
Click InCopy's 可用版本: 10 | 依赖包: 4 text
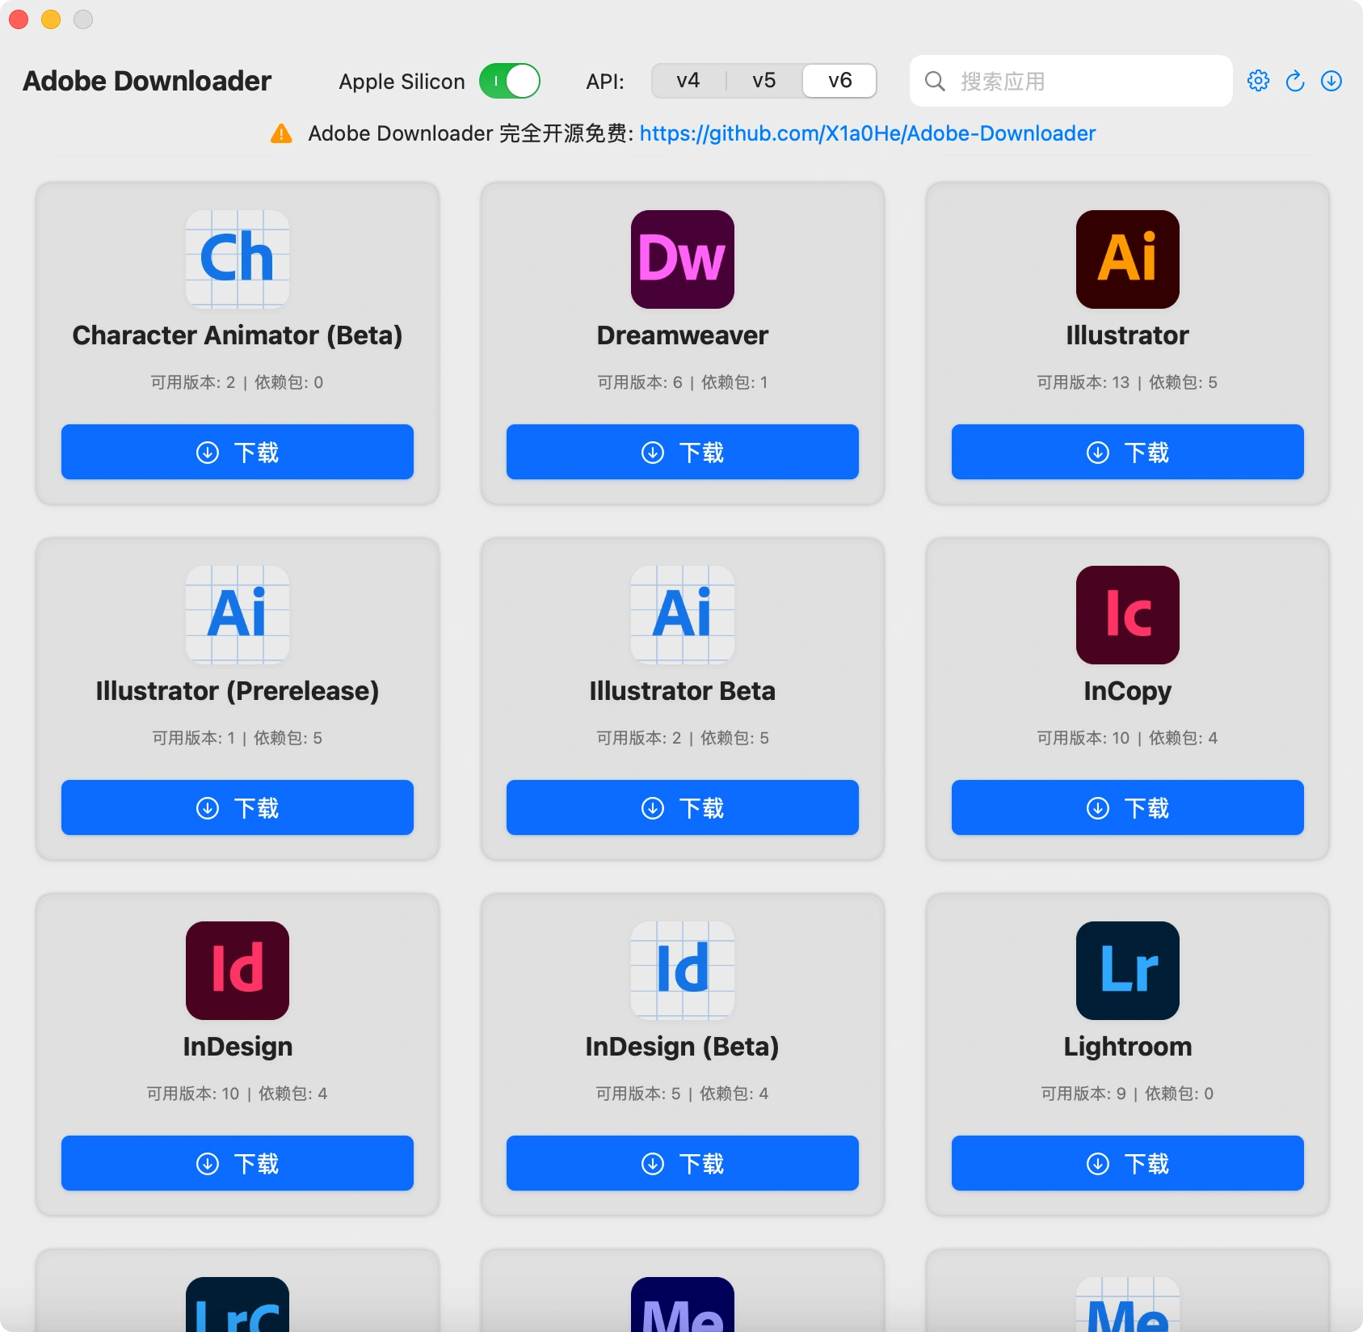click(1128, 738)
